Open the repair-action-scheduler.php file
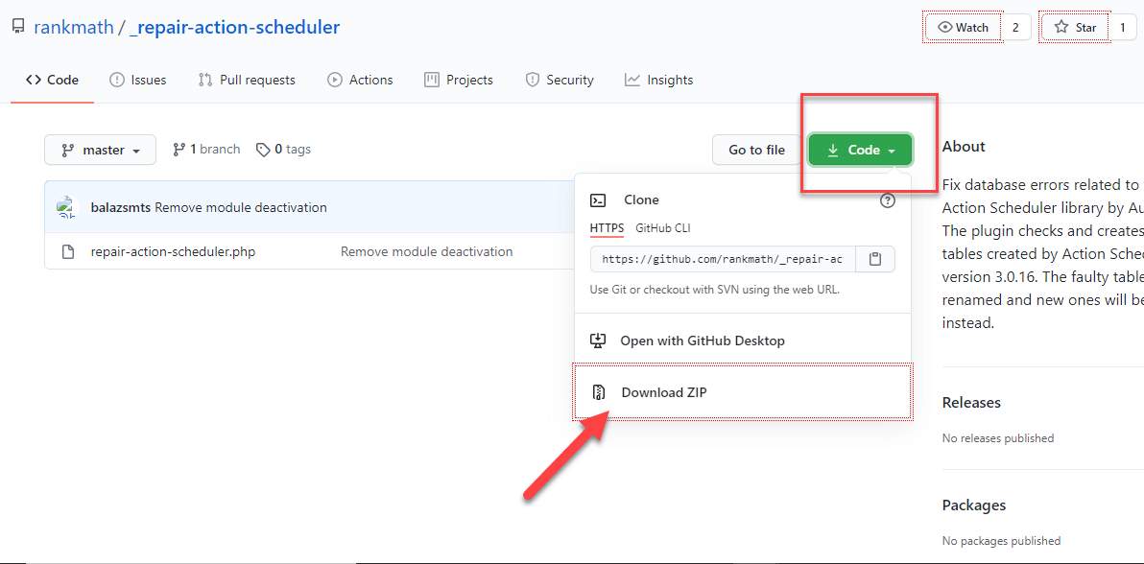 pyautogui.click(x=173, y=252)
